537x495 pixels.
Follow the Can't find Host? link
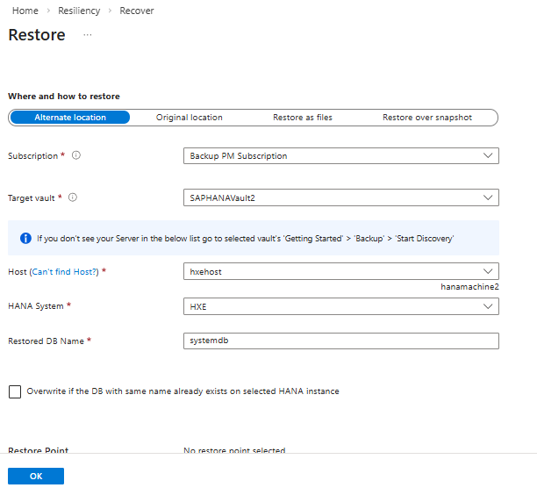[64, 272]
